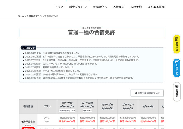Click the 資料請求 document icon
Viewport: 183px width, 129px height.
pyautogui.click(x=177, y=39)
